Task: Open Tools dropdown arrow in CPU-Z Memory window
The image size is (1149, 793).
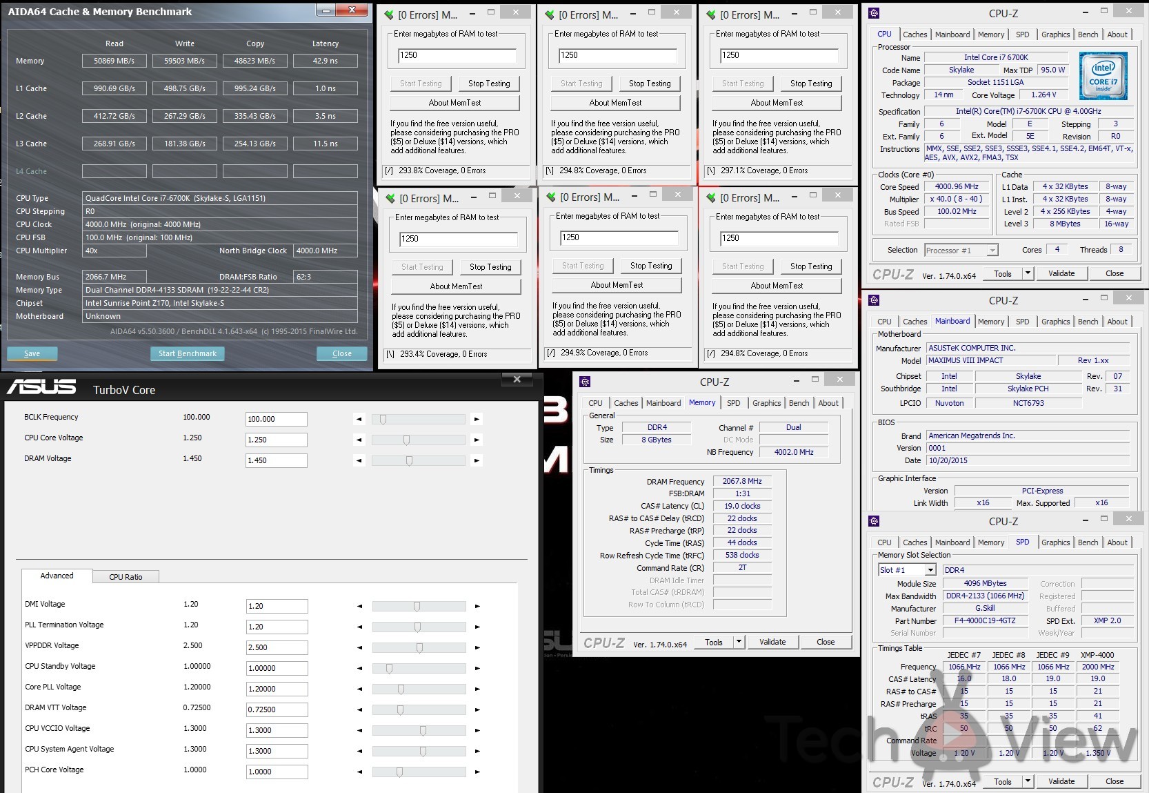Action: pos(739,642)
